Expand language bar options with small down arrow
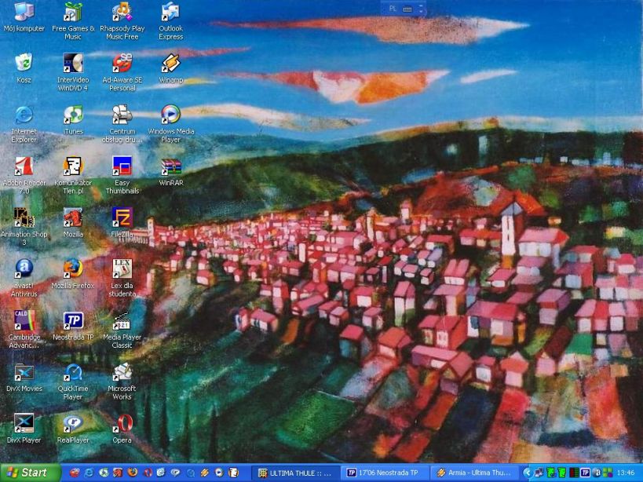The image size is (643, 482). pyautogui.click(x=421, y=12)
